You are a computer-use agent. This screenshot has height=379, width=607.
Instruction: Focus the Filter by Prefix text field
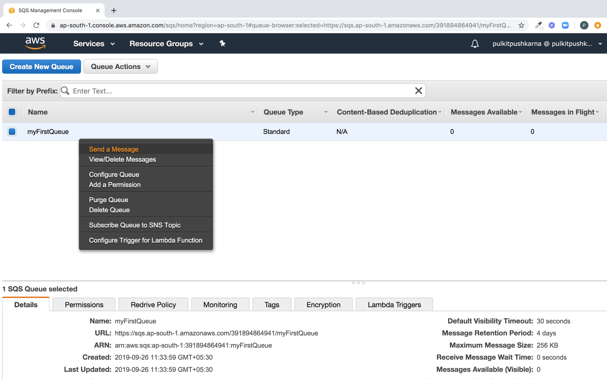click(x=242, y=91)
